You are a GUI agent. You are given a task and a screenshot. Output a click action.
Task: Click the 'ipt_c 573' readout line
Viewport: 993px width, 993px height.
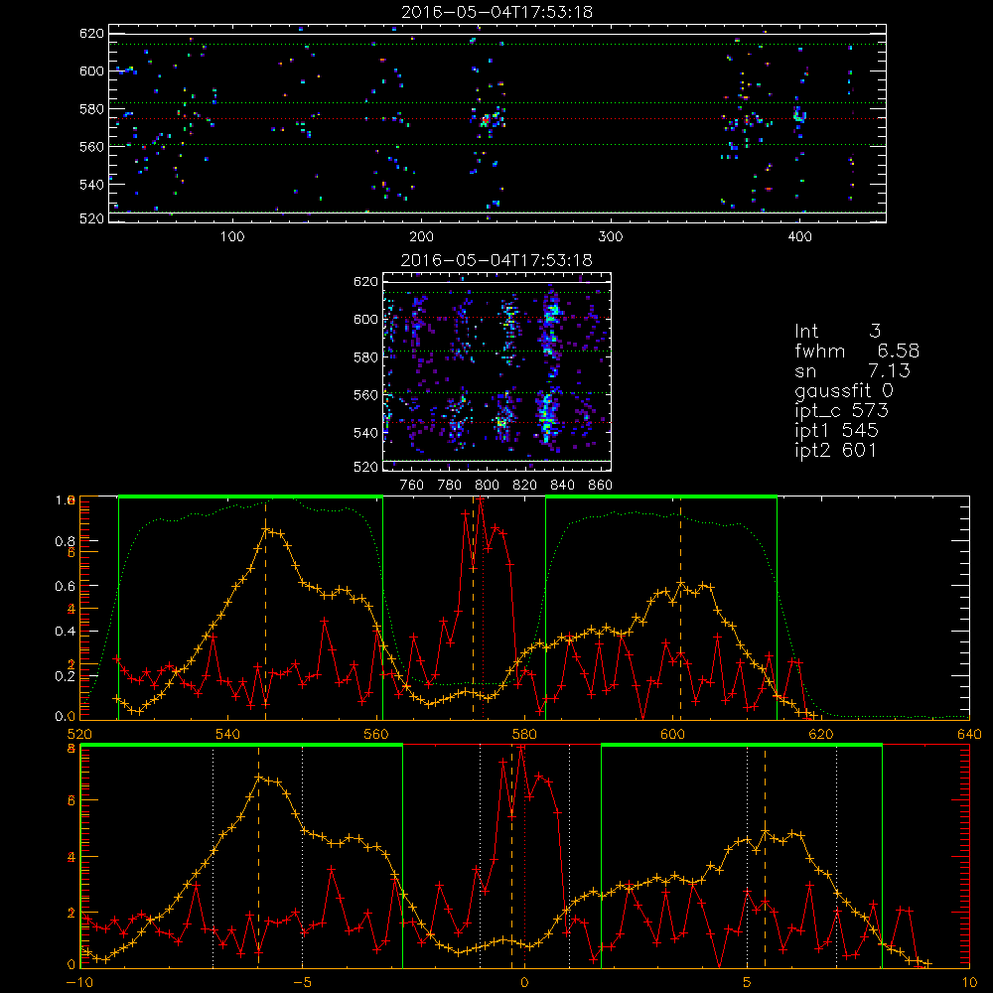842,411
